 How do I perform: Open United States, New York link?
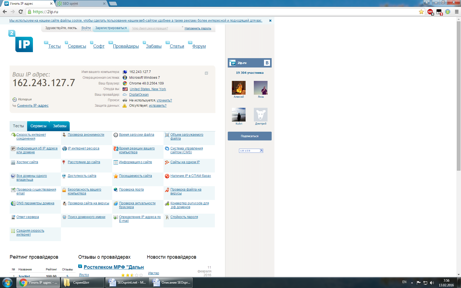click(148, 89)
